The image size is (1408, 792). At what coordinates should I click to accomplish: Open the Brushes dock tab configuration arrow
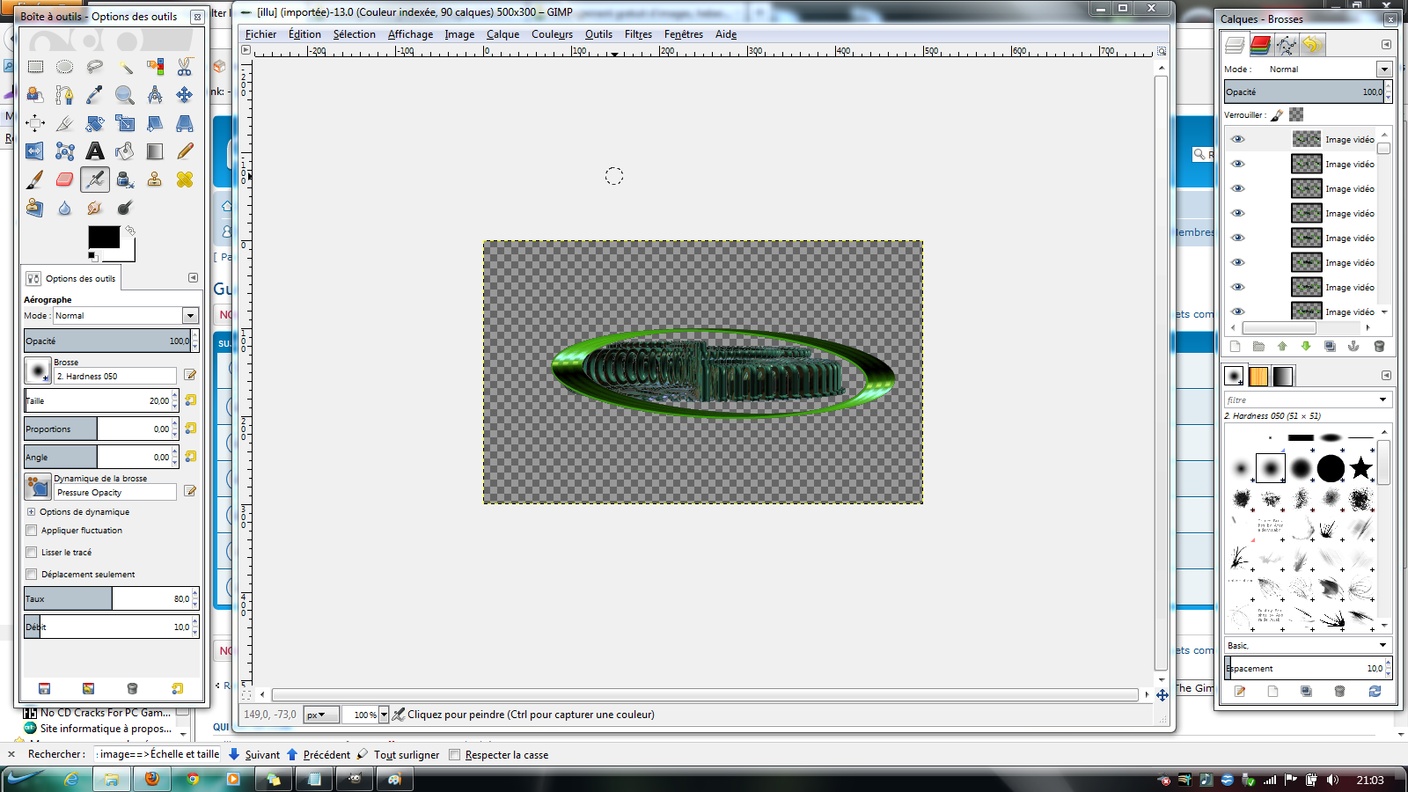pos(1386,376)
